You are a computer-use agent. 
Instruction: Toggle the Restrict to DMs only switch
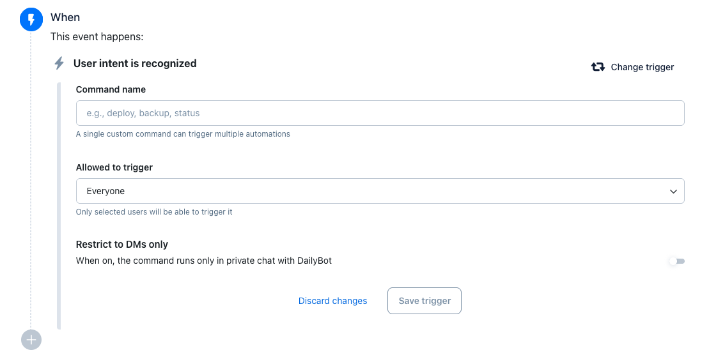676,261
